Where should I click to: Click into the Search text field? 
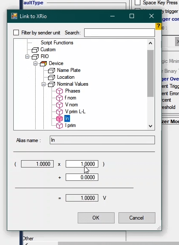point(119,33)
